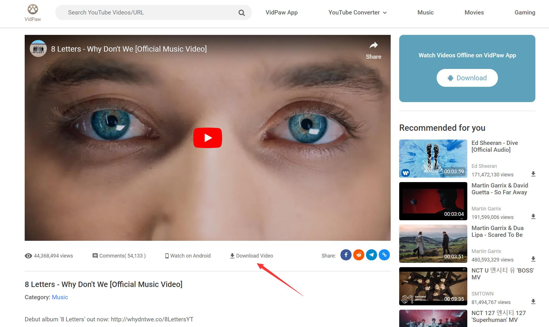Open the So Far Away thumbnail
The height and width of the screenshot is (327, 549).
click(433, 201)
